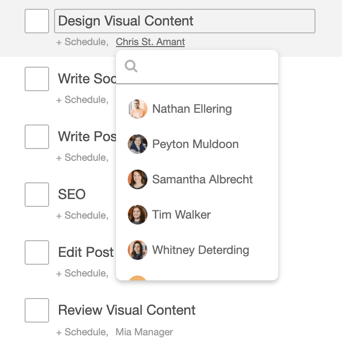Click the search magnifier icon in dropdown
This screenshot has height=351, width=342.
pyautogui.click(x=131, y=66)
